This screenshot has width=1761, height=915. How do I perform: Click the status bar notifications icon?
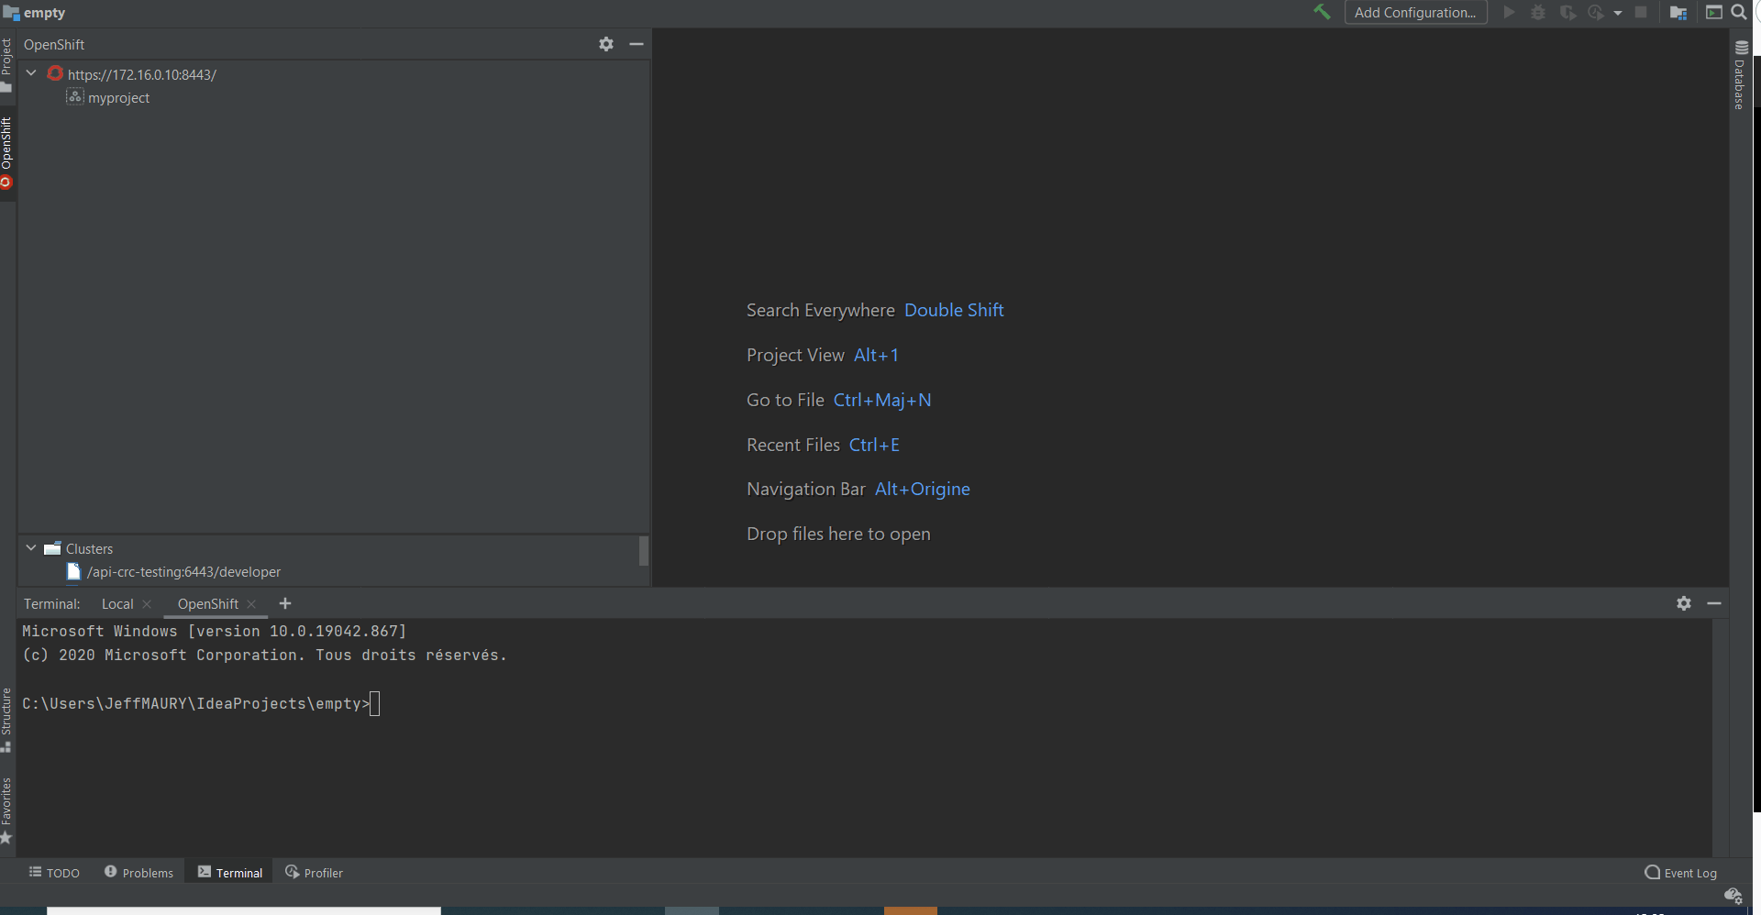click(1733, 896)
